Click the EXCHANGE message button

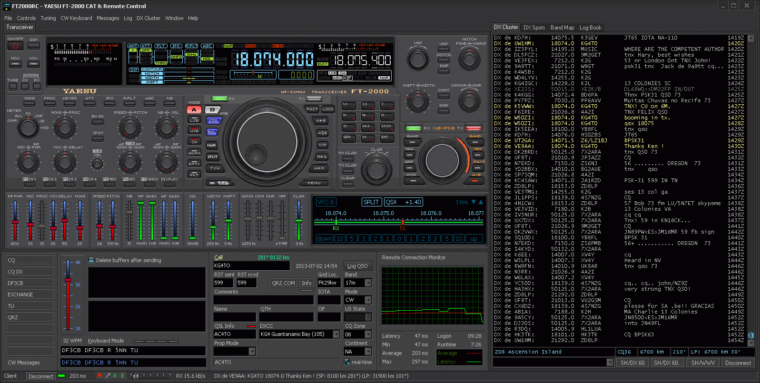pos(30,295)
